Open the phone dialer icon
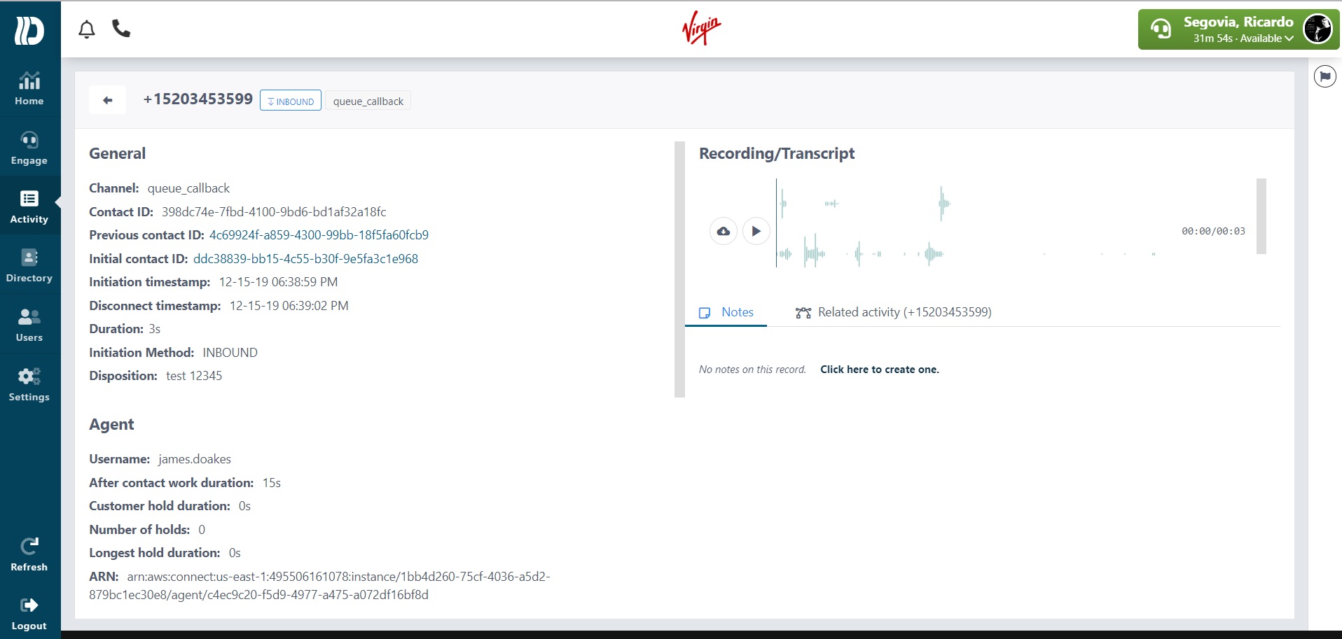The image size is (1342, 639). pos(121,29)
